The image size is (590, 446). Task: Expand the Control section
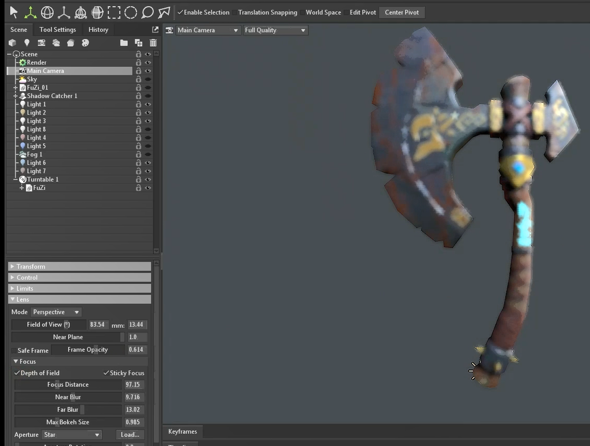pyautogui.click(x=79, y=278)
